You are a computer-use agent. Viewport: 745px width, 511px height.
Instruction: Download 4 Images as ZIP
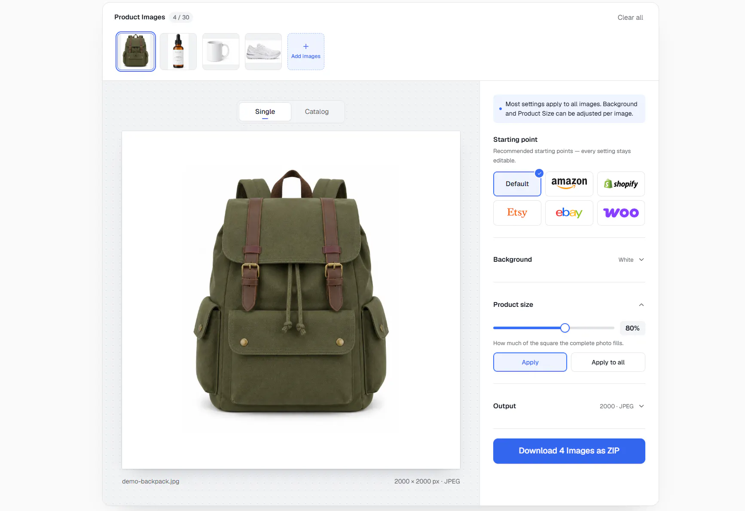point(569,451)
